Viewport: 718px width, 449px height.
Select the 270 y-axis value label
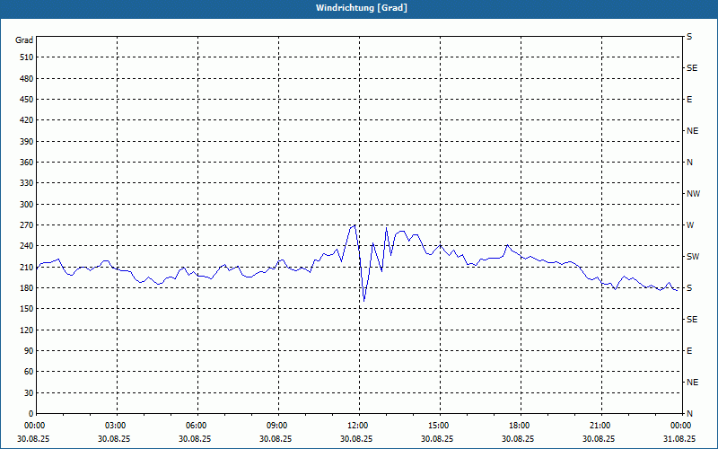pos(27,225)
